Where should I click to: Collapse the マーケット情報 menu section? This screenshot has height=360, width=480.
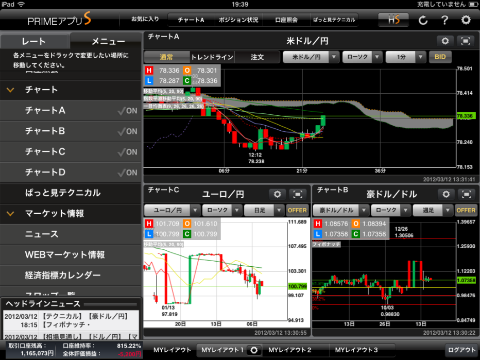[x=10, y=214]
